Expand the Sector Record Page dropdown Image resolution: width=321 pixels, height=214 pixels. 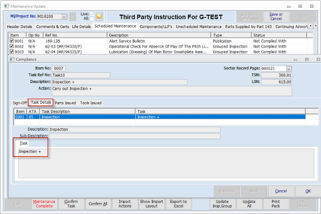click(x=289, y=68)
